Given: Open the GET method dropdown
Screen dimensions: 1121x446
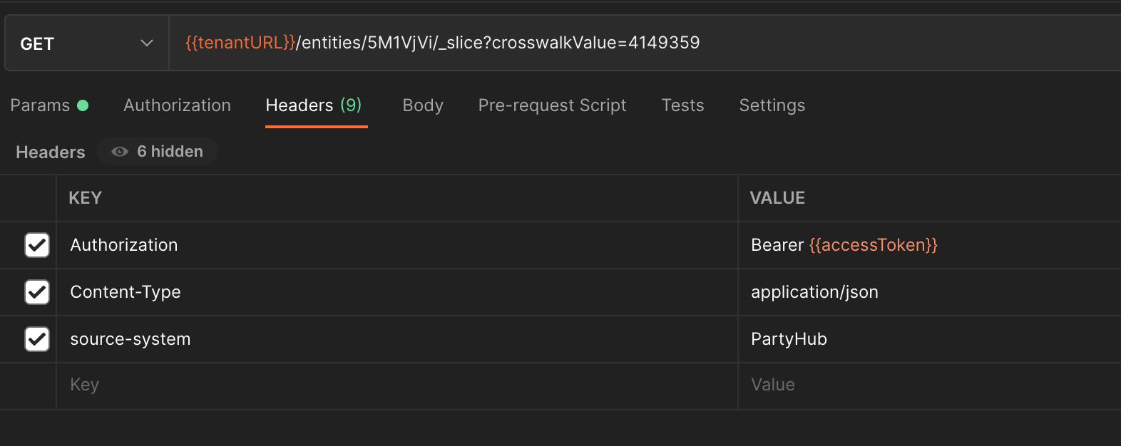Looking at the screenshot, I should click(86, 43).
